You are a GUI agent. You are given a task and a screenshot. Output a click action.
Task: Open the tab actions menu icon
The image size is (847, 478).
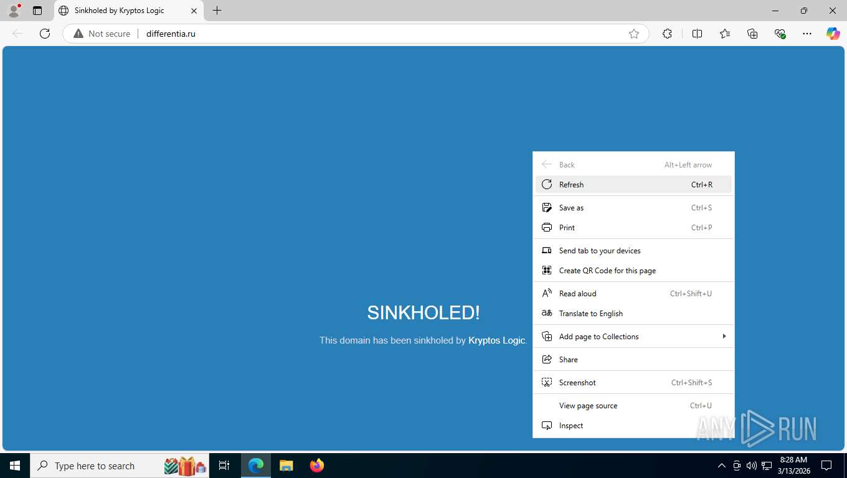pos(37,11)
